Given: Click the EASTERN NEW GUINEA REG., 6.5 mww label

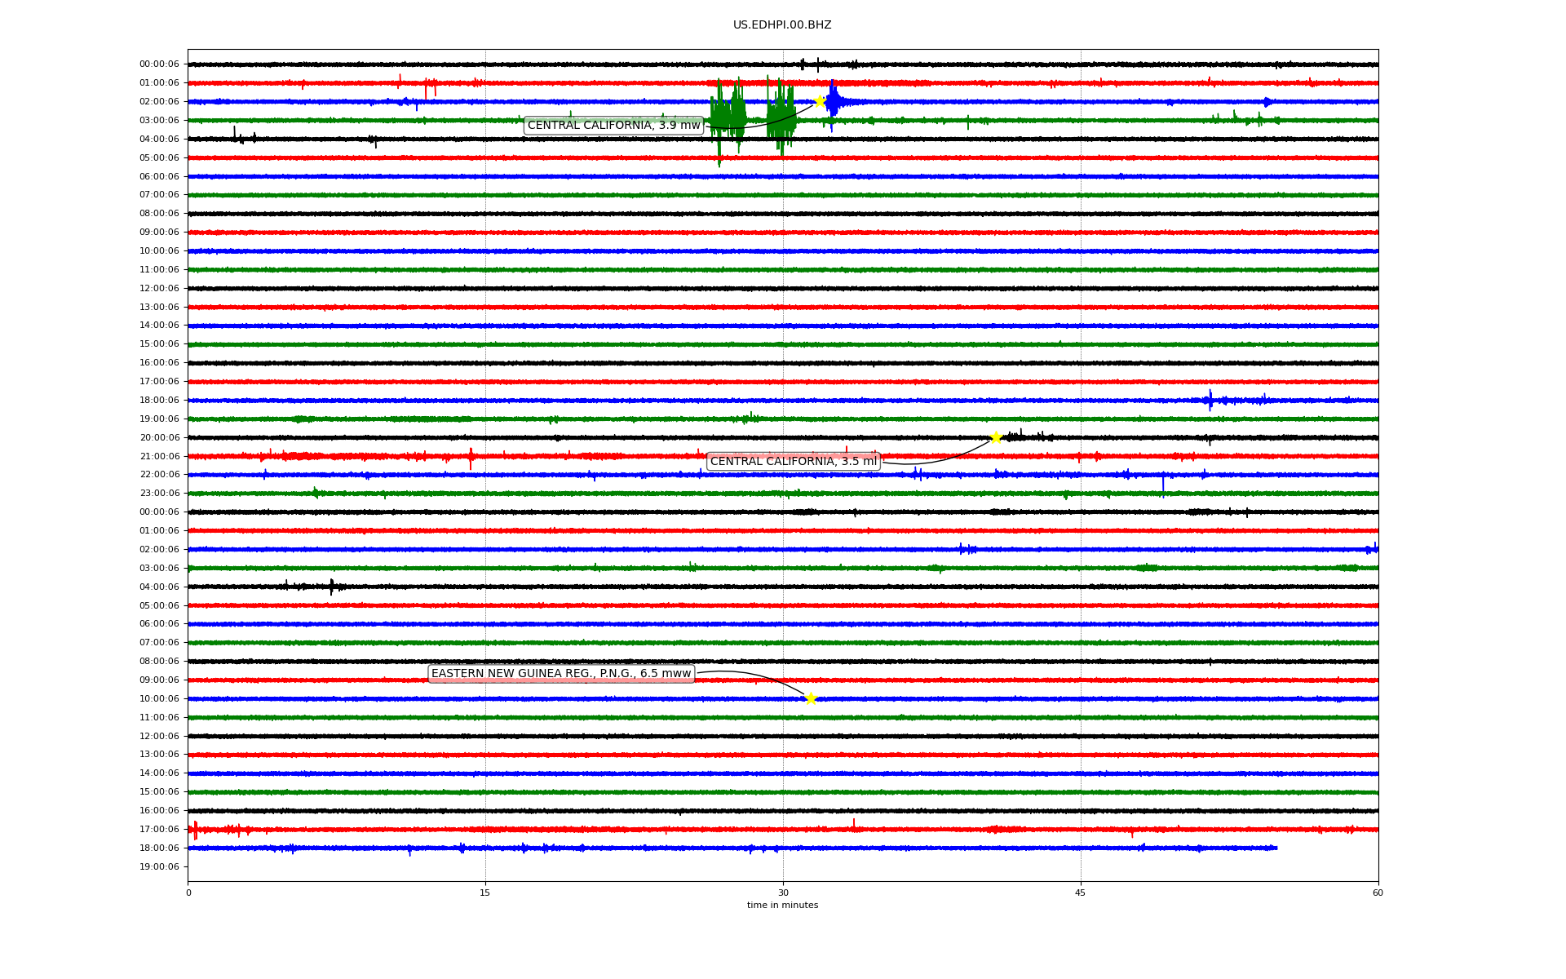Looking at the screenshot, I should tap(561, 673).
